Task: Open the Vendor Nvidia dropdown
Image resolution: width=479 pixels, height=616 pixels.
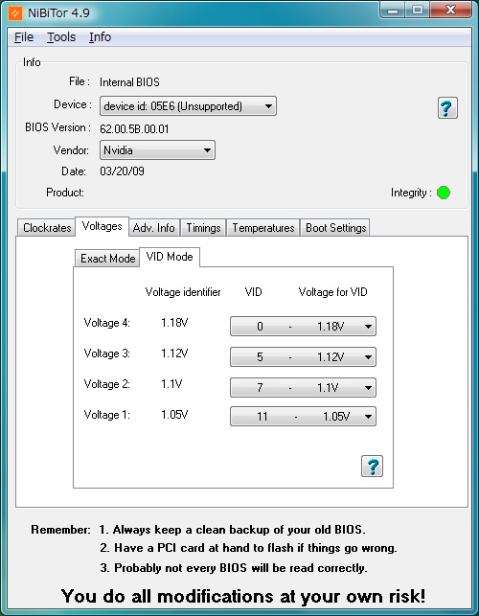Action: 157,150
